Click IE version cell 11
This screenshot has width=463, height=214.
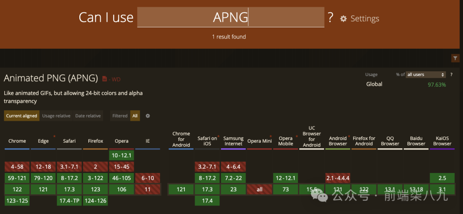point(147,190)
